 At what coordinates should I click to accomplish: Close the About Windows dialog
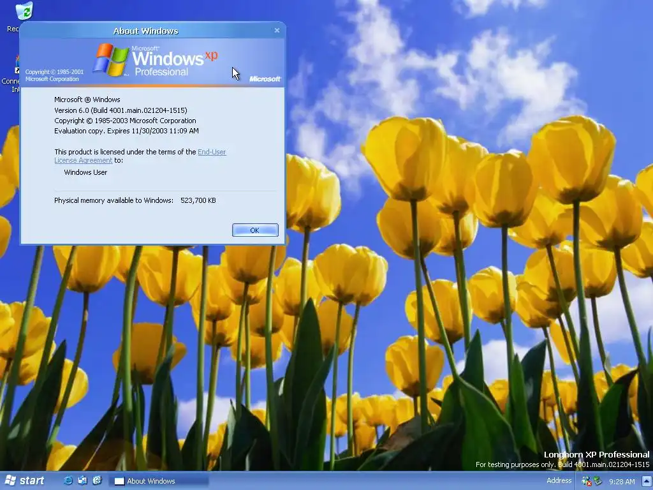pyautogui.click(x=277, y=31)
